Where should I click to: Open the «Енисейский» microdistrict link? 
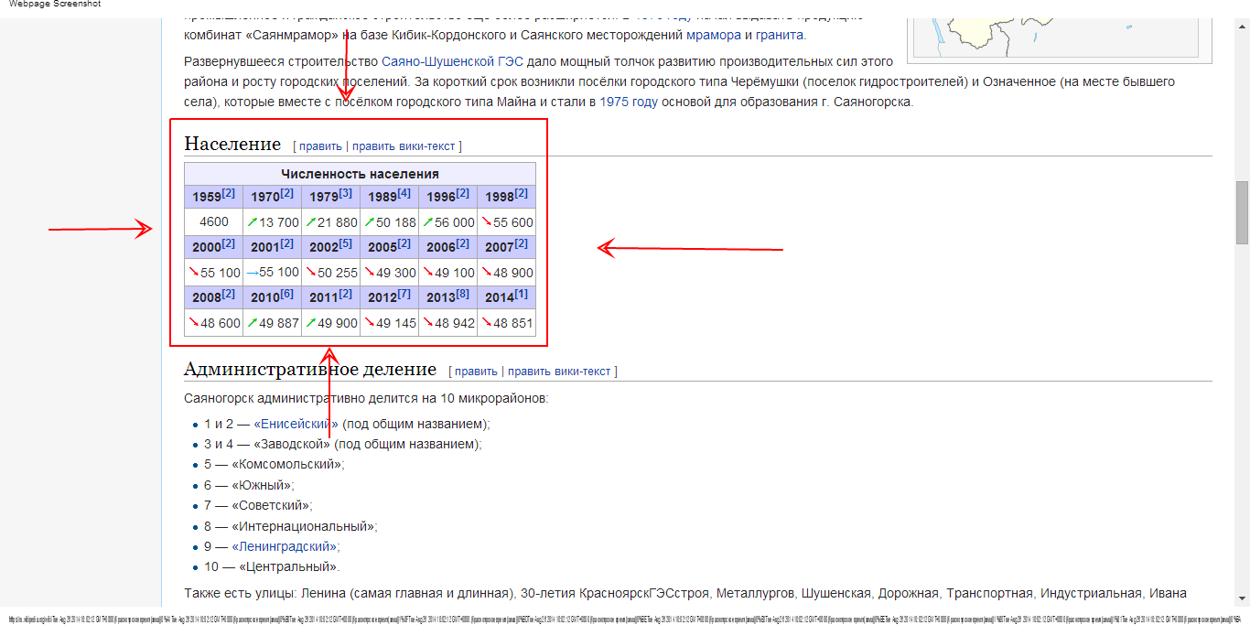(296, 424)
